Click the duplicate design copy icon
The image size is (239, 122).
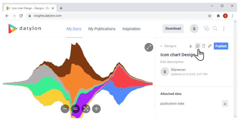(x=198, y=46)
